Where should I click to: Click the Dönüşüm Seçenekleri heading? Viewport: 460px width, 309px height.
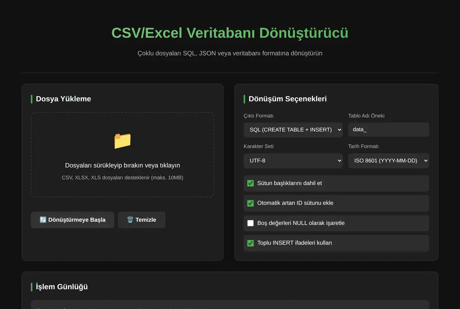[x=287, y=99]
